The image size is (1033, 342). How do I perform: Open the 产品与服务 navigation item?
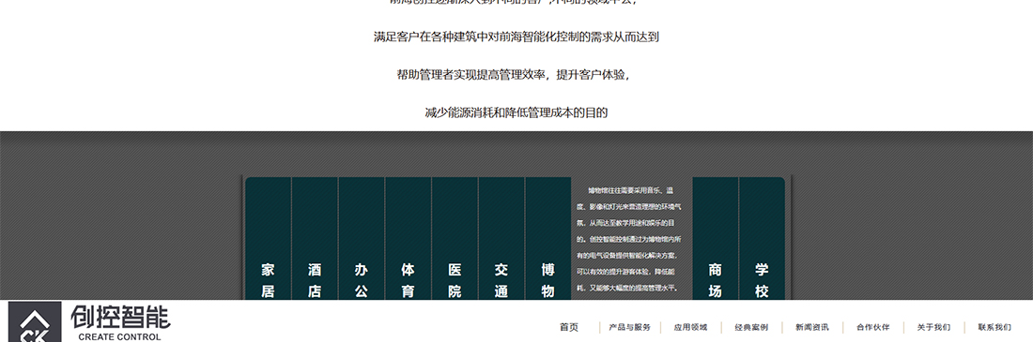click(x=630, y=327)
